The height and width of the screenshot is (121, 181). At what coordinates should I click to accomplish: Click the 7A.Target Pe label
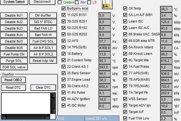tap(138, 92)
